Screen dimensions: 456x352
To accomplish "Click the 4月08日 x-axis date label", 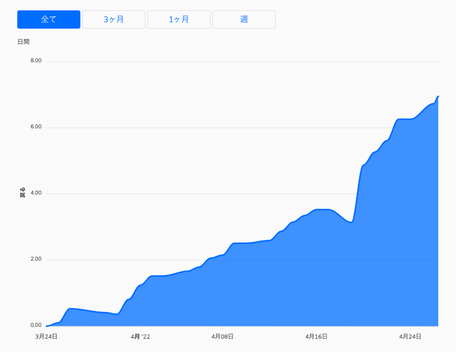I will pos(222,337).
